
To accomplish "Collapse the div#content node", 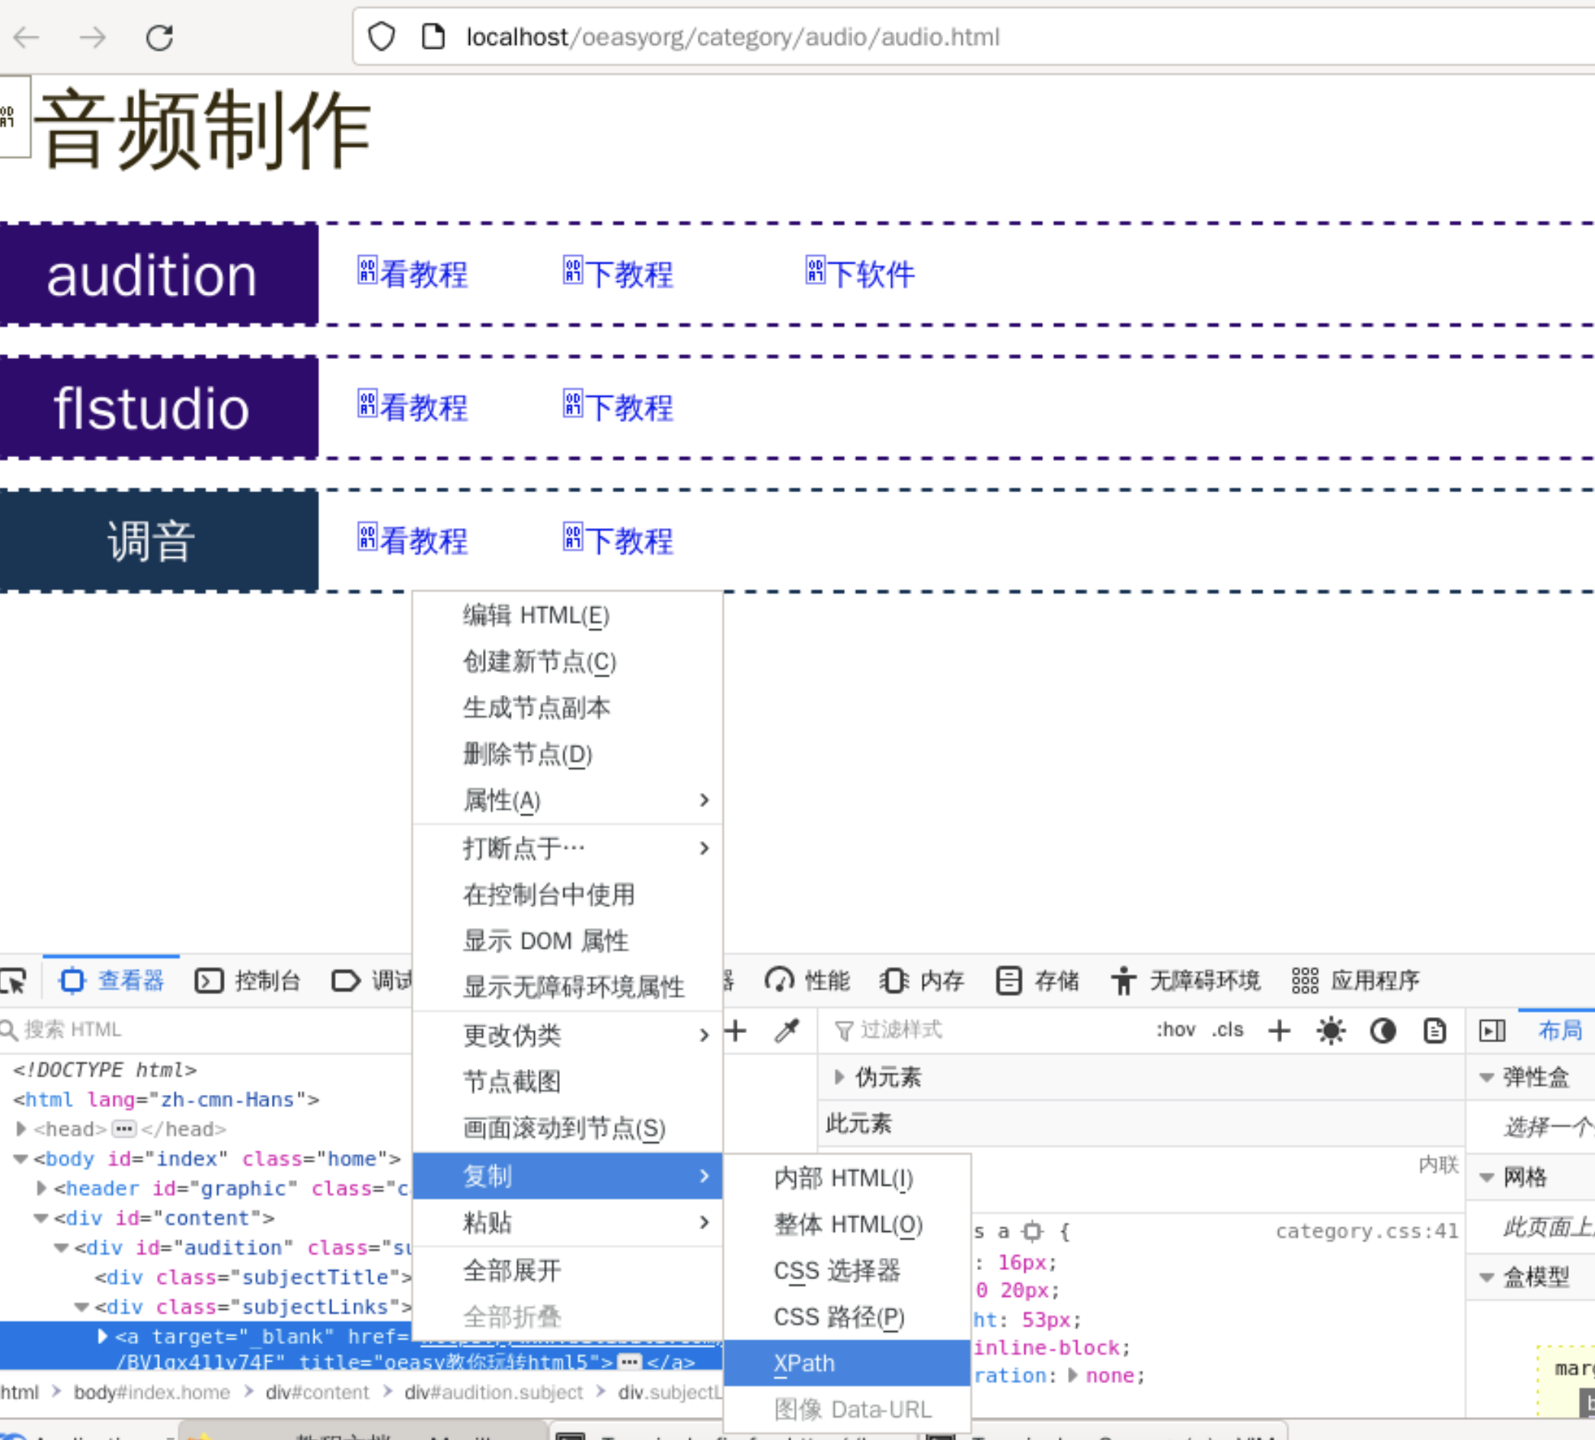I will pyautogui.click(x=41, y=1218).
